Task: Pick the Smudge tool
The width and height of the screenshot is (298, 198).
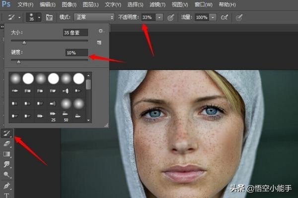Action: click(x=7, y=164)
